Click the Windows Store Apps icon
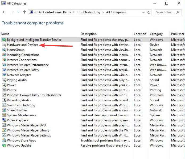Image resolution: width=185 pixels, height=159 pixels. pos(4,140)
